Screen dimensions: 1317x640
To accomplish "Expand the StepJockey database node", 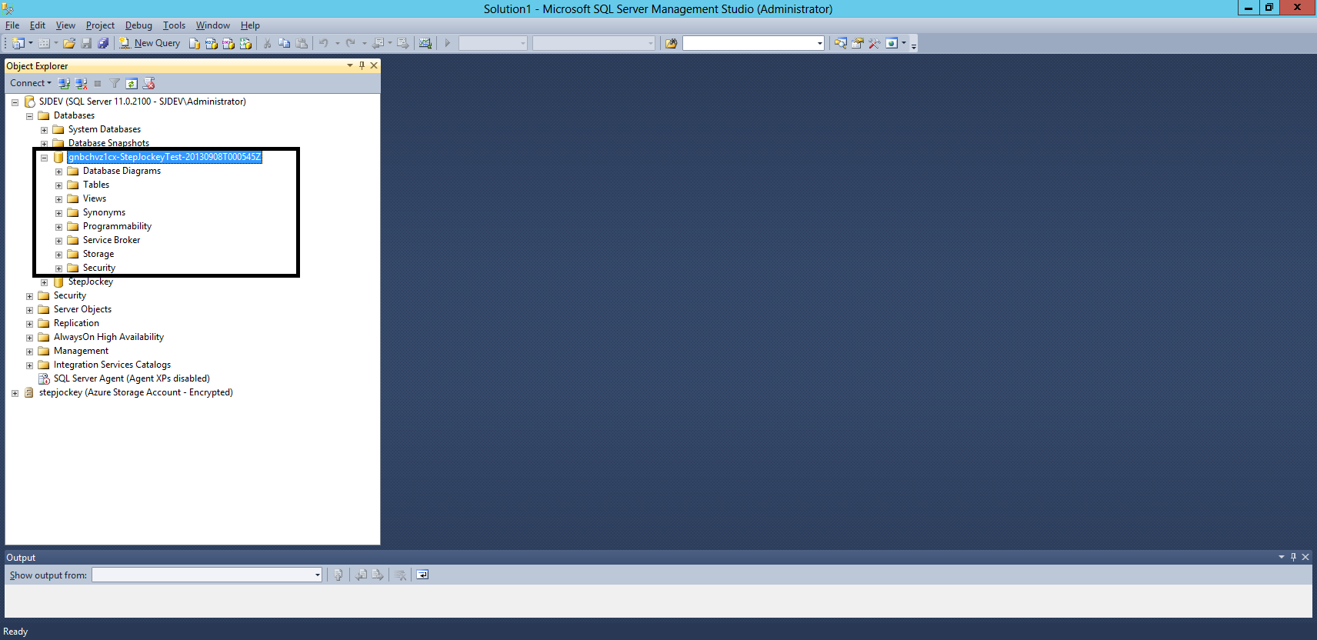I will coord(44,282).
